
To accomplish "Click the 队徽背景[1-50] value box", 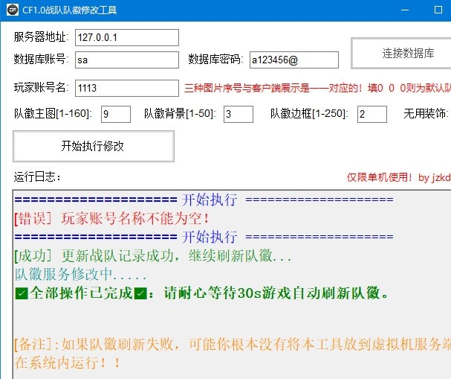I will click(x=239, y=114).
